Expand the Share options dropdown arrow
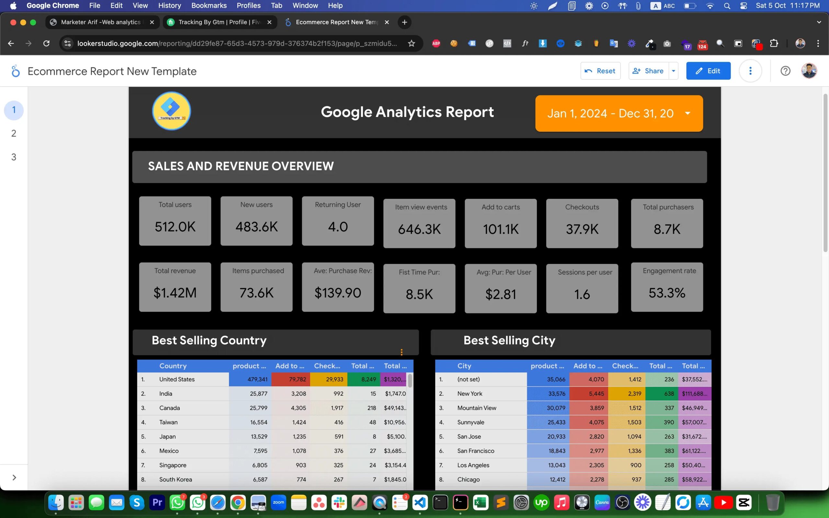 (x=674, y=71)
